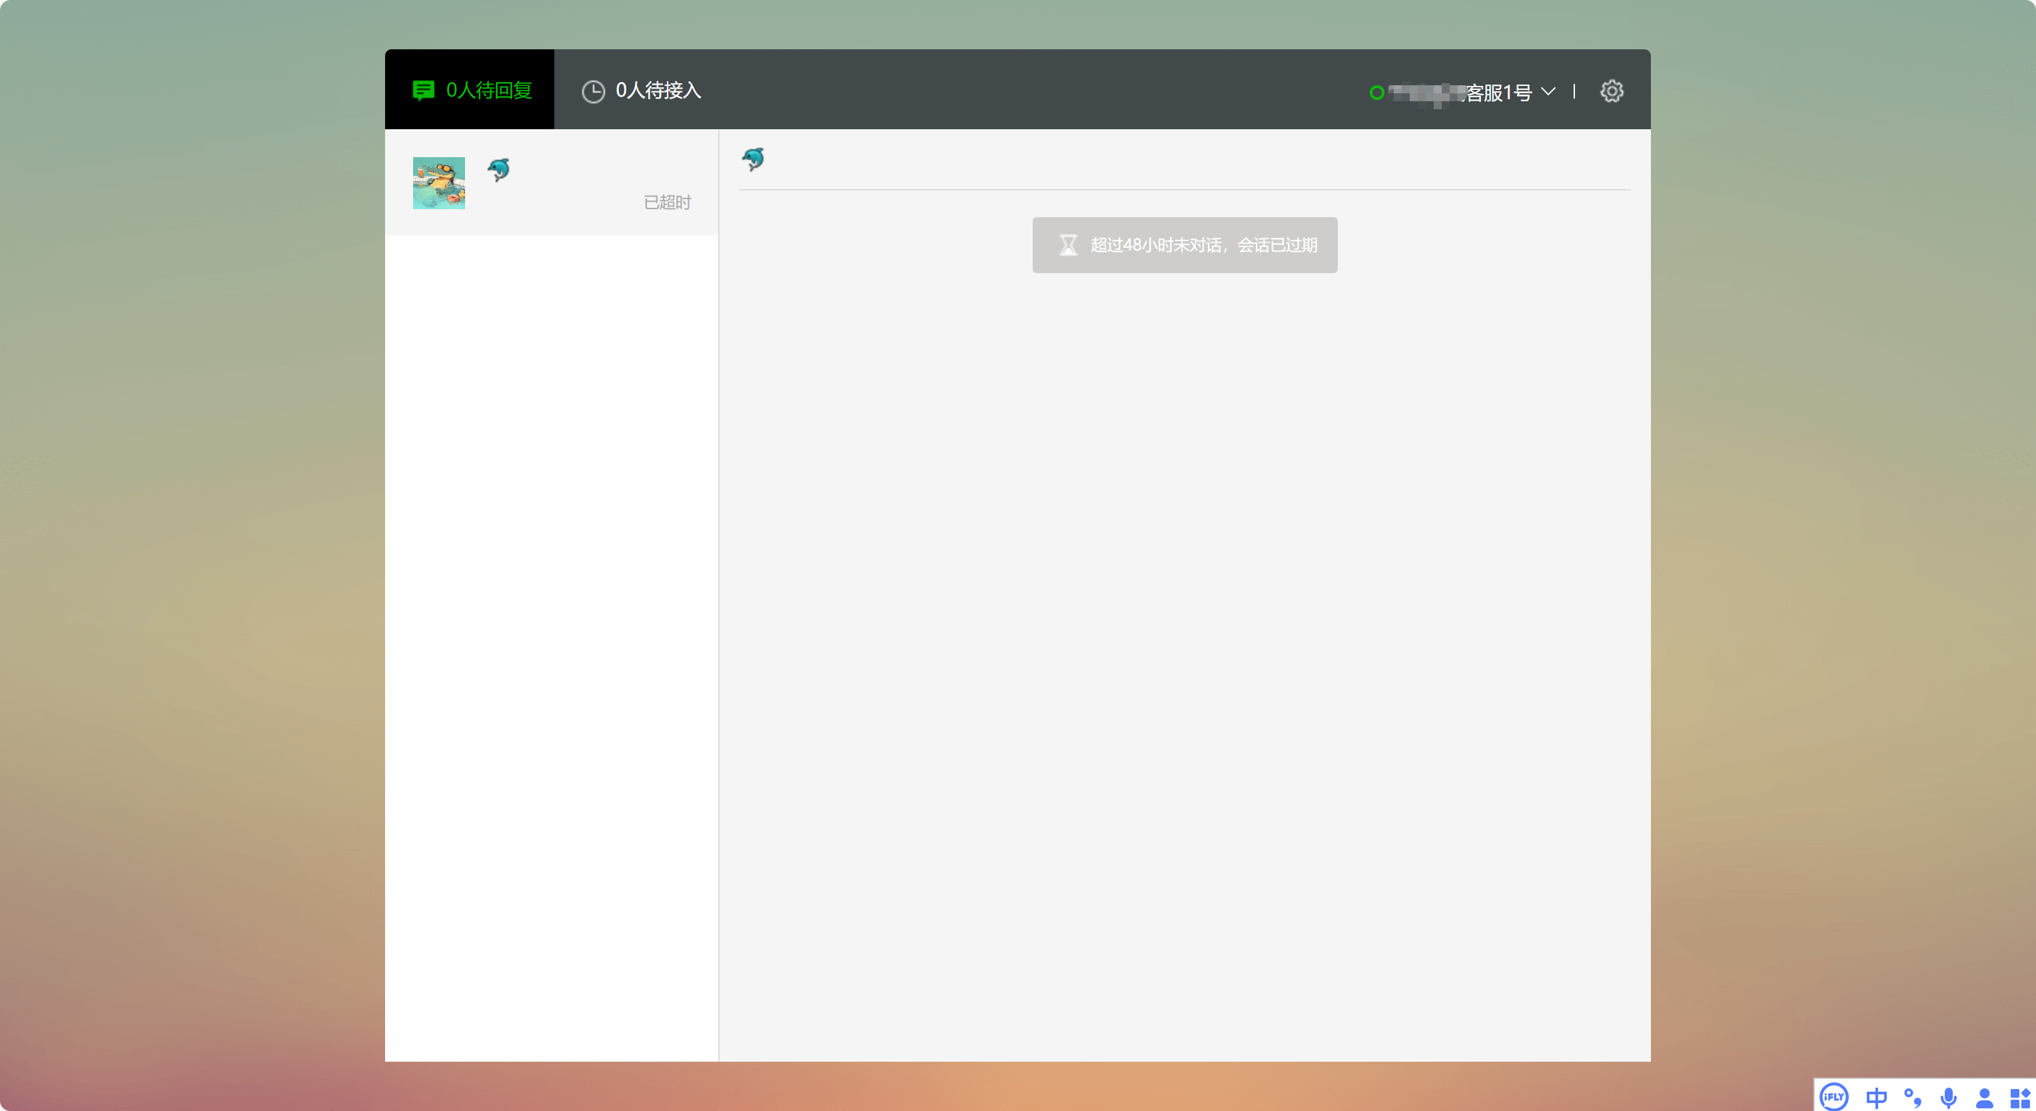Image resolution: width=2036 pixels, height=1111 pixels.
Task: Open the settings gear in header
Action: pyautogui.click(x=1611, y=91)
